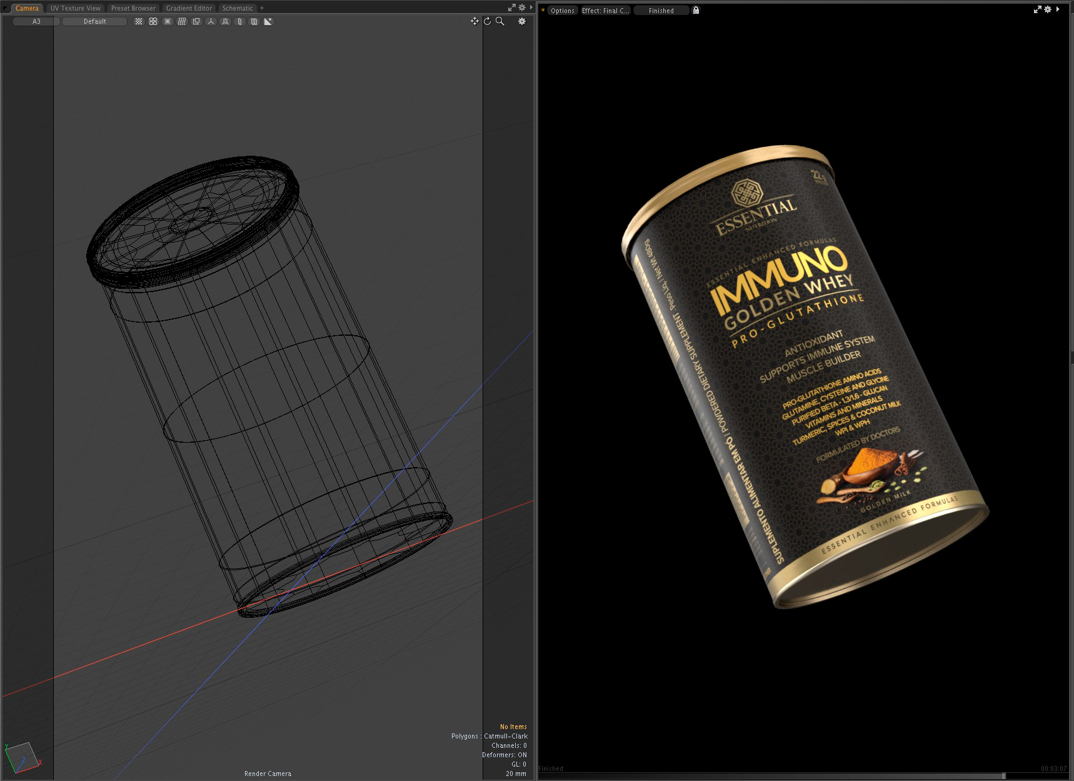
Task: Open the Default shading style dropdown
Action: point(94,21)
